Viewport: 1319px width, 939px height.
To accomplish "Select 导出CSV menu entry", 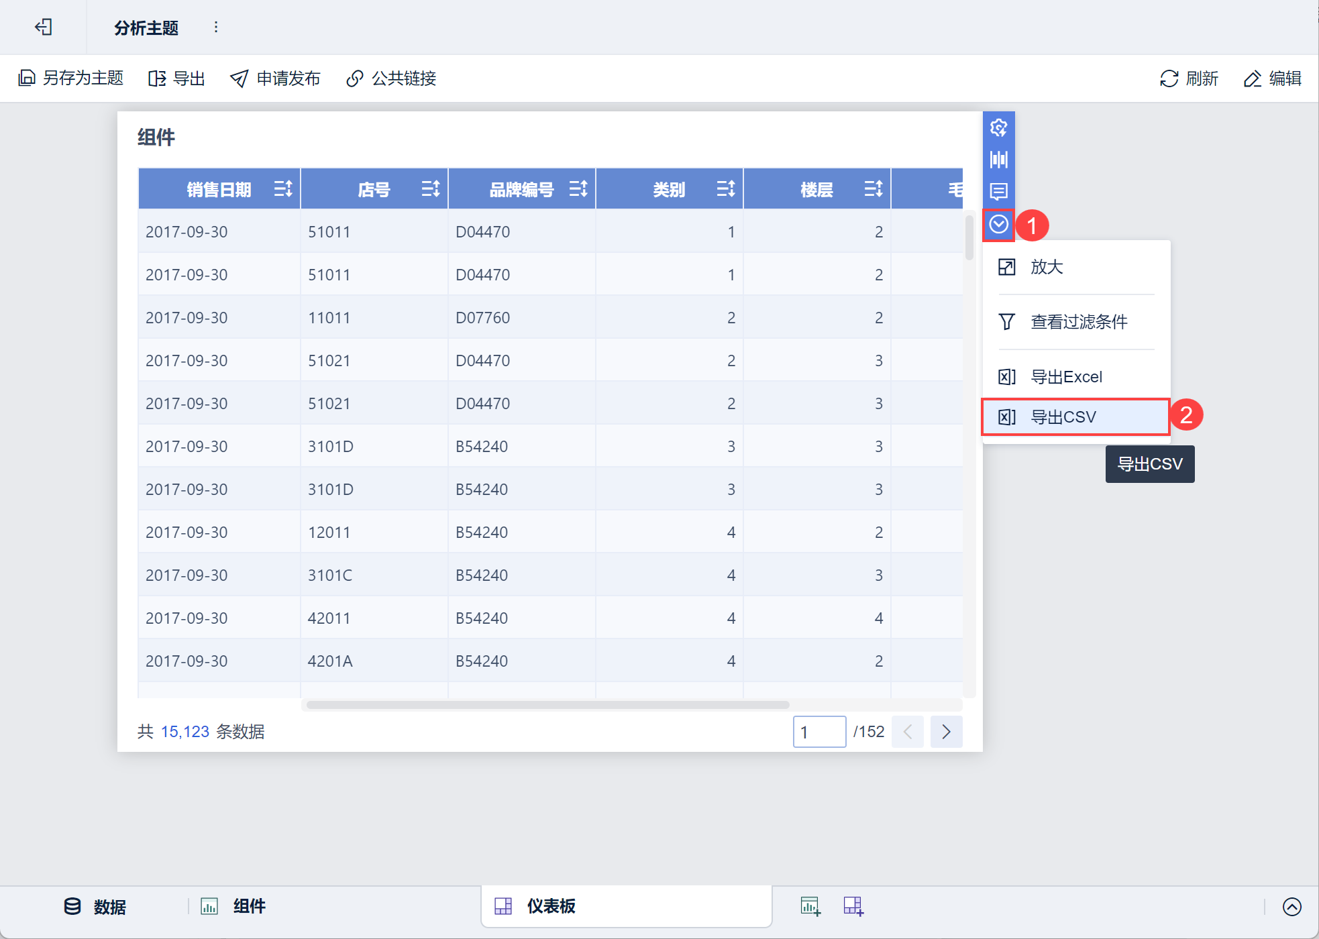I will coord(1076,417).
